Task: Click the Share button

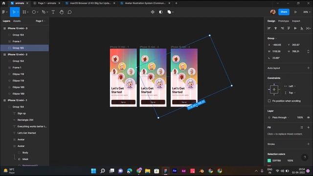Action: pos(284,12)
